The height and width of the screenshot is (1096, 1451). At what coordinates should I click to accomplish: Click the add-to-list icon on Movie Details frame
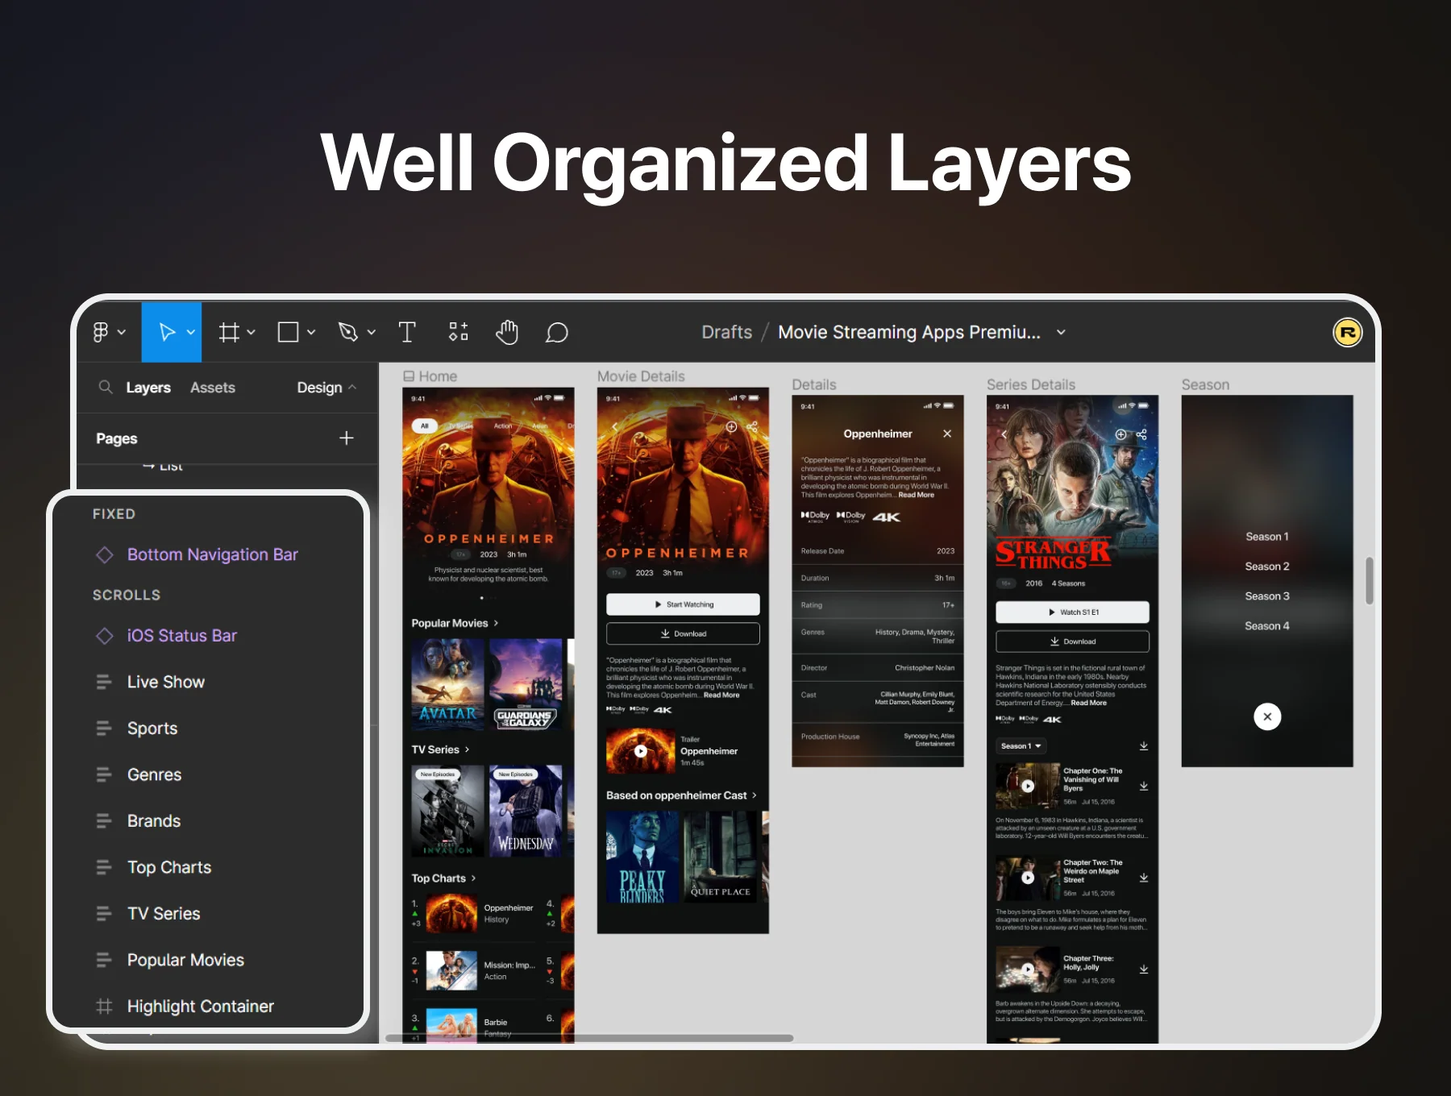731,427
